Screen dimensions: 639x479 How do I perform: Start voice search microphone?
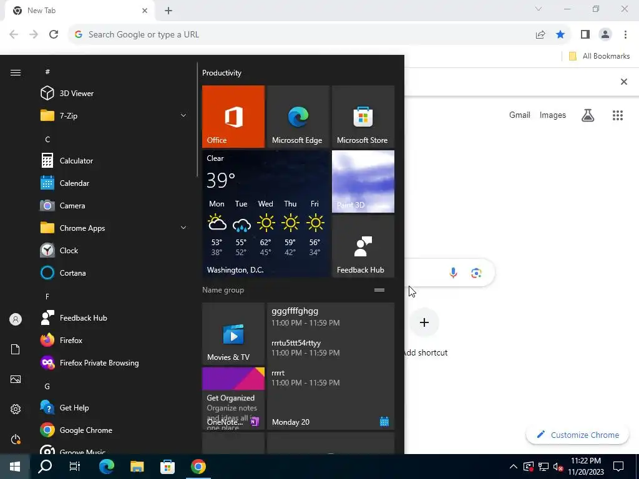[453, 273]
